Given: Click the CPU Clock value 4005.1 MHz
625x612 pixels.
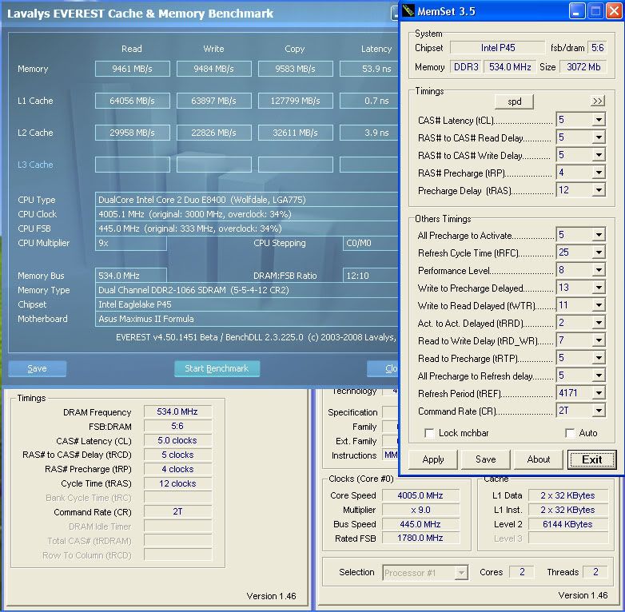Looking at the screenshot, I should click(x=247, y=214).
